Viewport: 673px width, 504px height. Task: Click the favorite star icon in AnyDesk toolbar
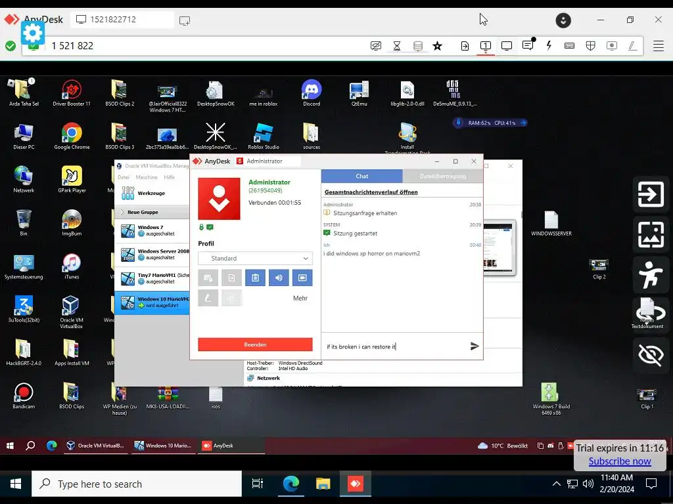pos(437,46)
